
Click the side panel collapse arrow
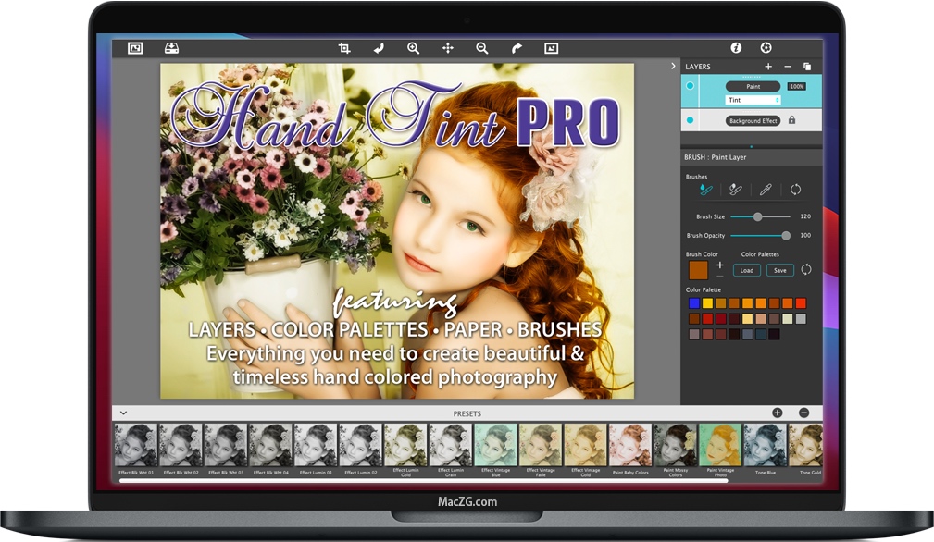673,66
